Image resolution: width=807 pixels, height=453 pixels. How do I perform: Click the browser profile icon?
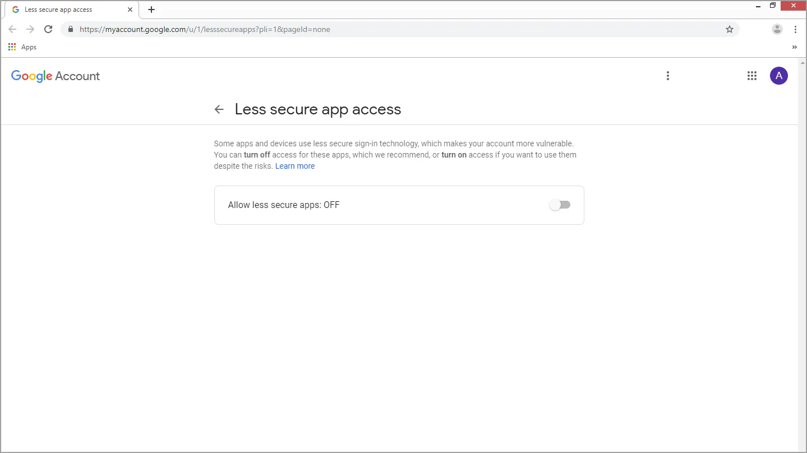(777, 29)
